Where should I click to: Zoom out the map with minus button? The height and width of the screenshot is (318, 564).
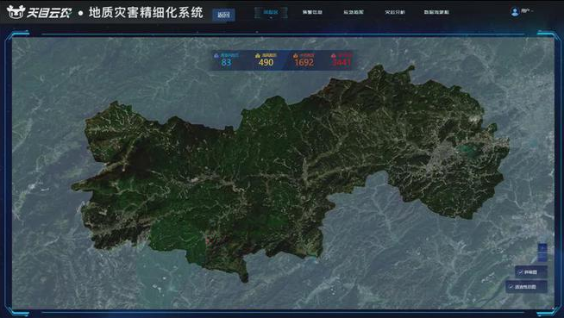(542, 257)
